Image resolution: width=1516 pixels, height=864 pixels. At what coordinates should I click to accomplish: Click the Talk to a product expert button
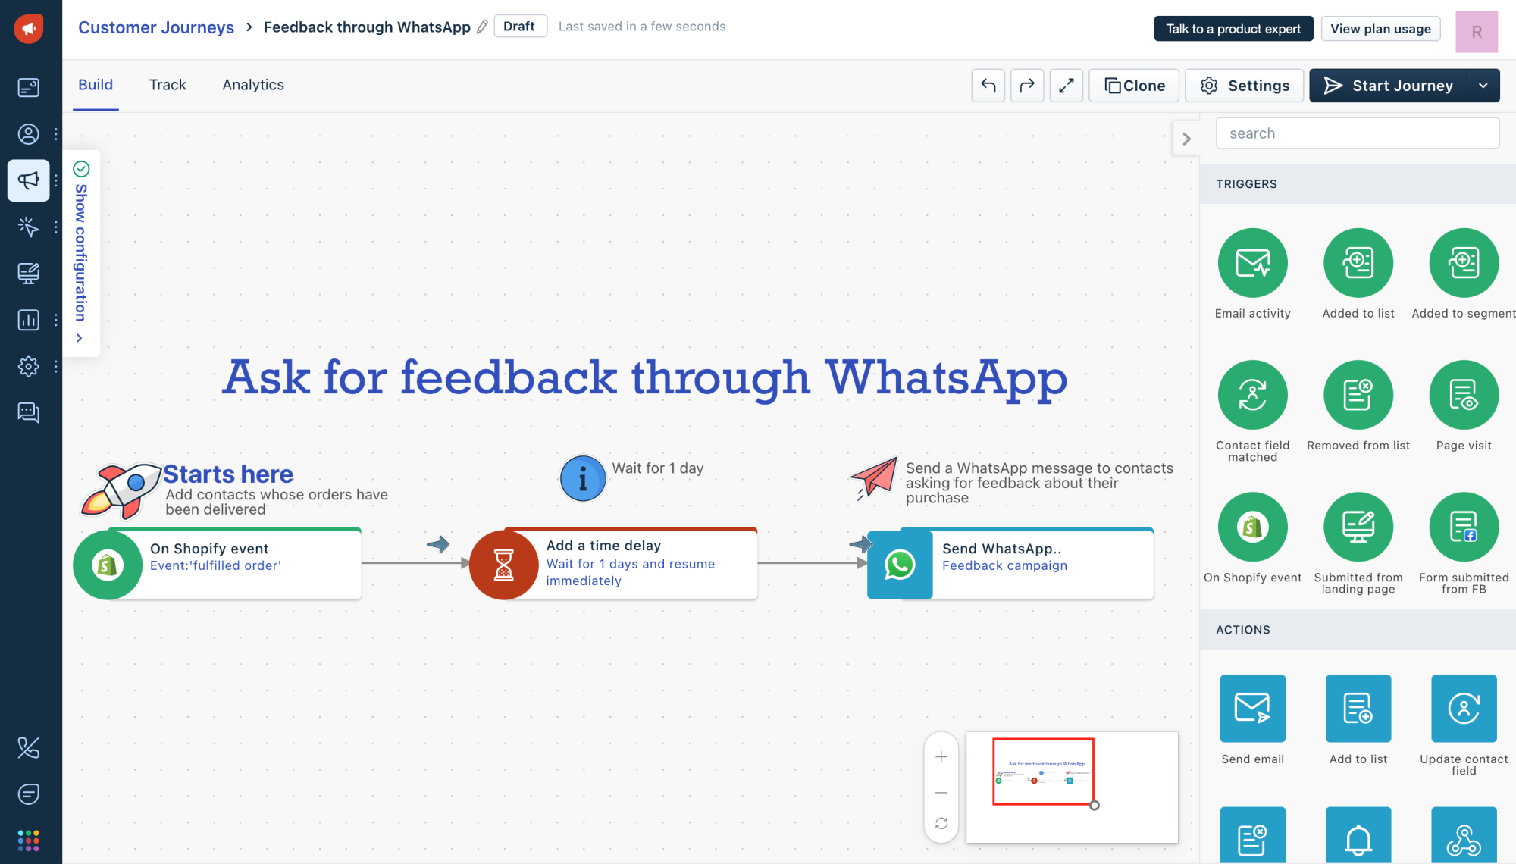coord(1233,29)
